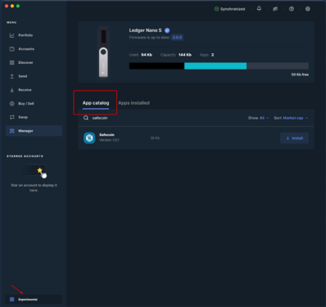Image resolution: width=326 pixels, height=307 pixels.
Task: Click the Discover grid icon
Action: point(11,62)
